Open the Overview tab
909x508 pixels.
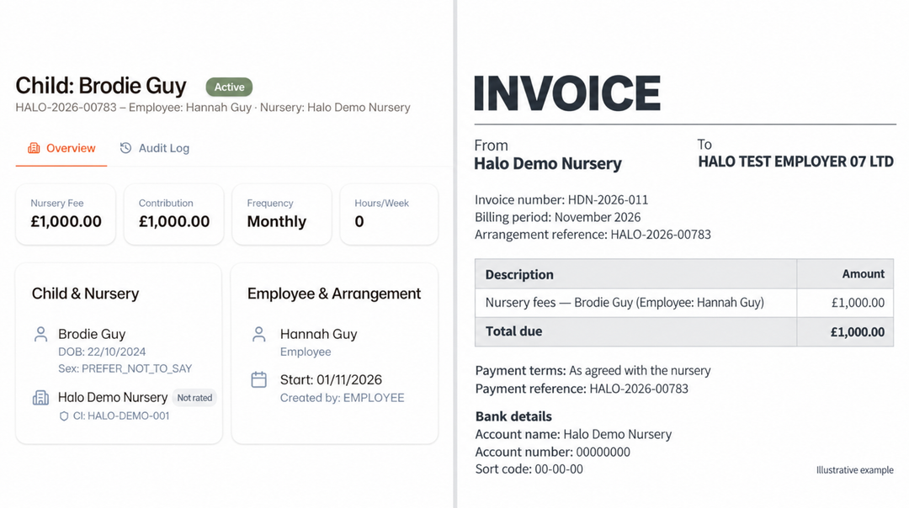(61, 148)
